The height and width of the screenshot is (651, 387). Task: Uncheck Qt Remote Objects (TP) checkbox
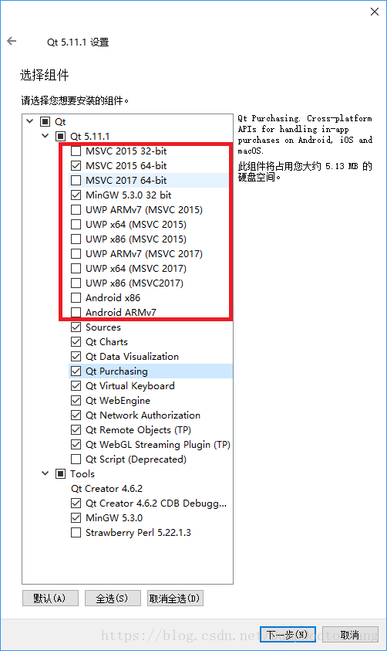pyautogui.click(x=76, y=429)
